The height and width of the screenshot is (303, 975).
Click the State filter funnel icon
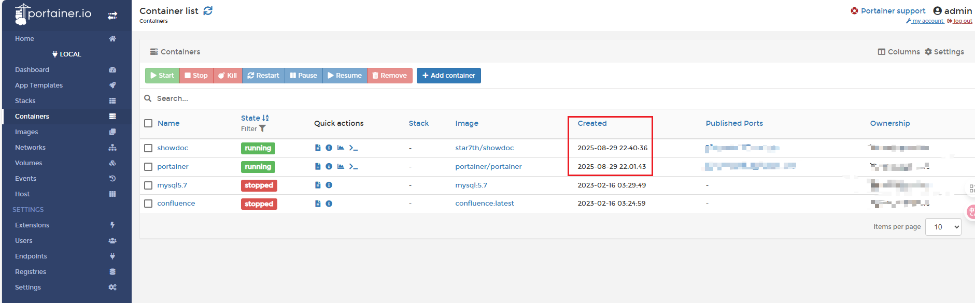[x=262, y=128]
